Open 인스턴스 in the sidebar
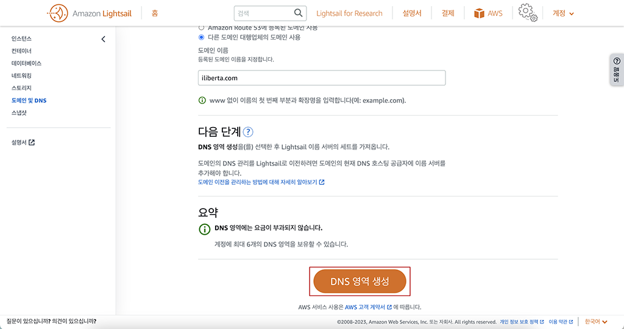 tap(21, 38)
